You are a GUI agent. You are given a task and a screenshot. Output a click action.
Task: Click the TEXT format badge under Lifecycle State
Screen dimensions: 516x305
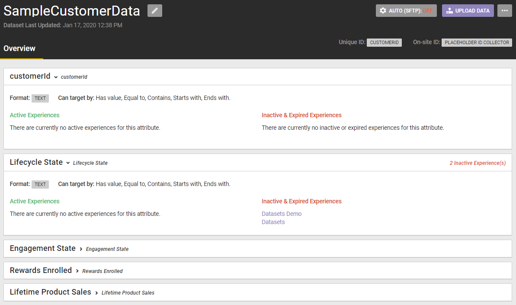coord(40,184)
